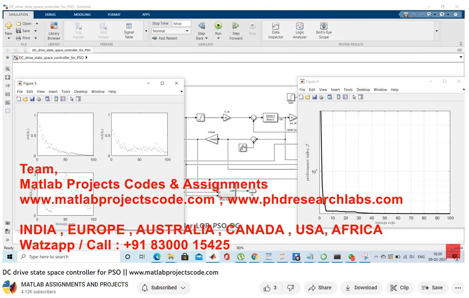Click the Share button
469x298 pixels.
pos(320,288)
